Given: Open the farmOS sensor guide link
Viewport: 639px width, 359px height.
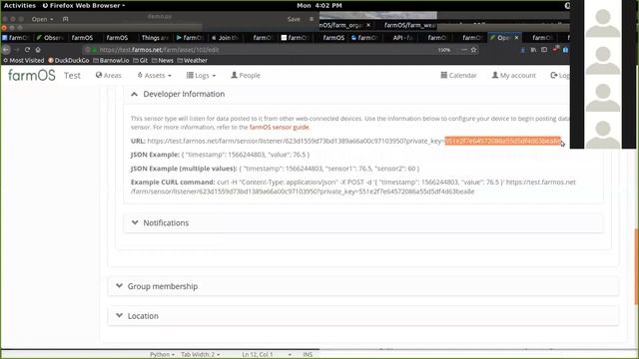Looking at the screenshot, I should (x=280, y=127).
